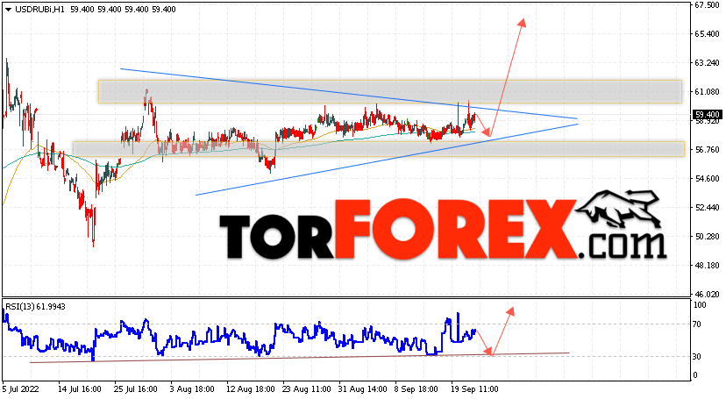Select the 12 Aug 18:00 time label

point(249,388)
